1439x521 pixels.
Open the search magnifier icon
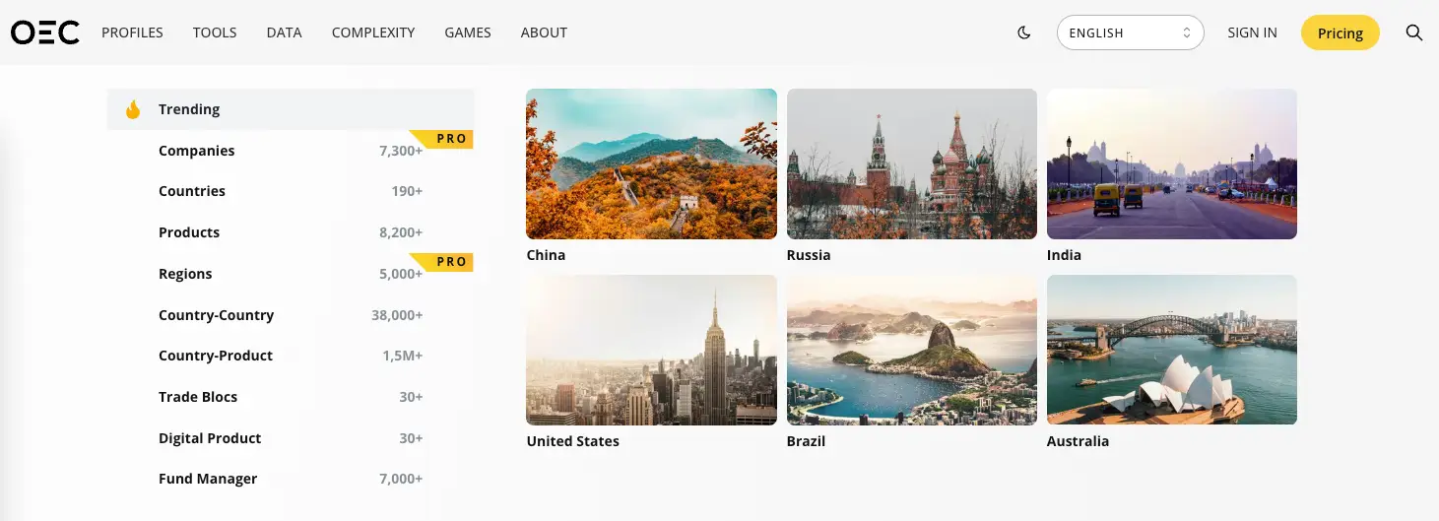(x=1414, y=33)
